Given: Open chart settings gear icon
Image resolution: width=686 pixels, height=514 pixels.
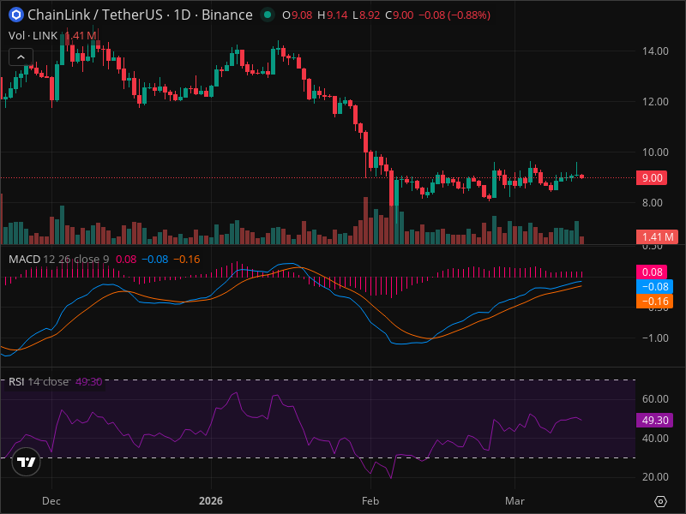Looking at the screenshot, I should (x=660, y=501).
